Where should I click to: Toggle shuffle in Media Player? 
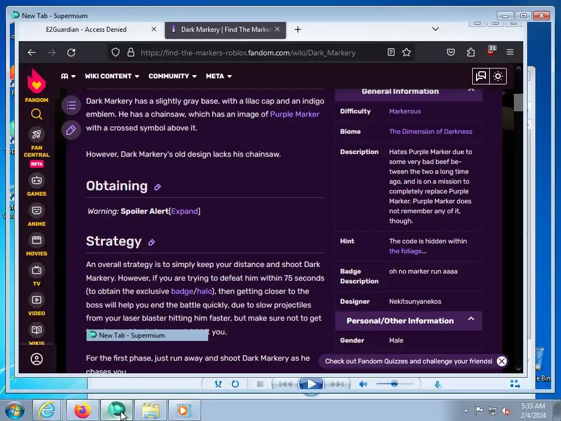coord(218,384)
